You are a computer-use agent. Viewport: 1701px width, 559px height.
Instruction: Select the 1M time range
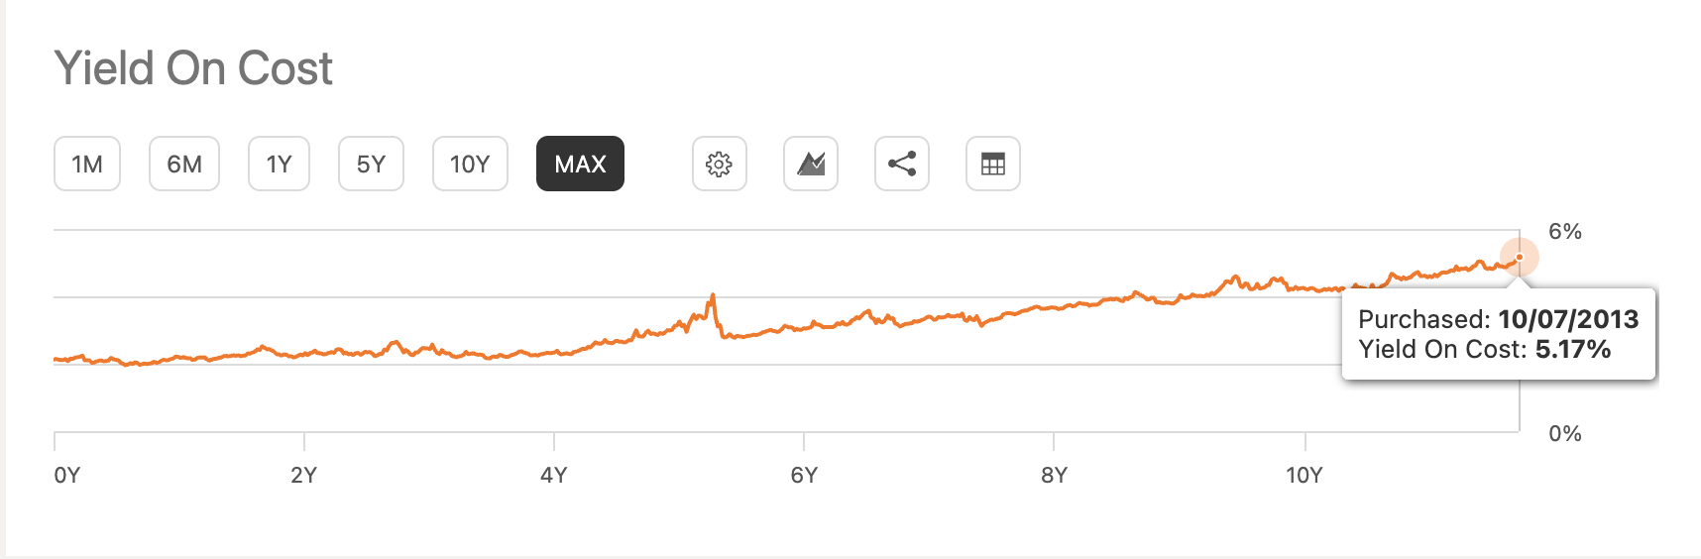87,164
